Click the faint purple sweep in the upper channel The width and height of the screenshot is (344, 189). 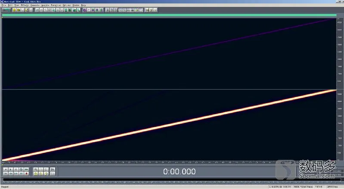coord(169,53)
